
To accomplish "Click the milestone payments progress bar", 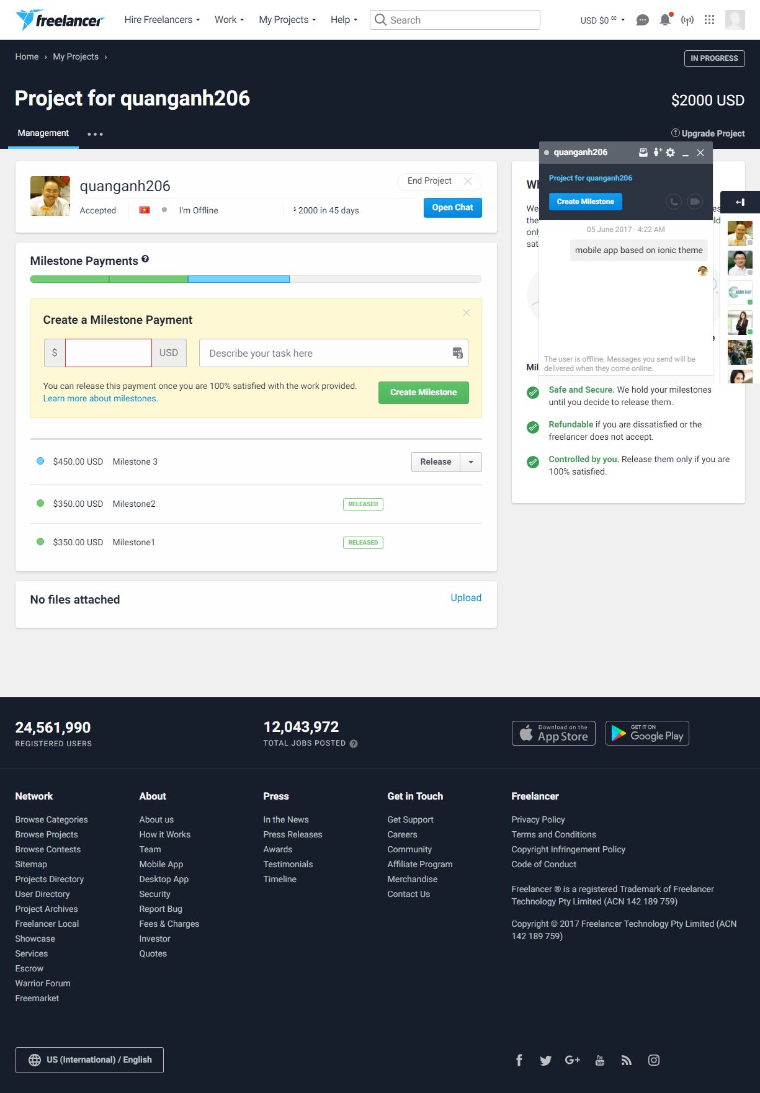I will 256,279.
